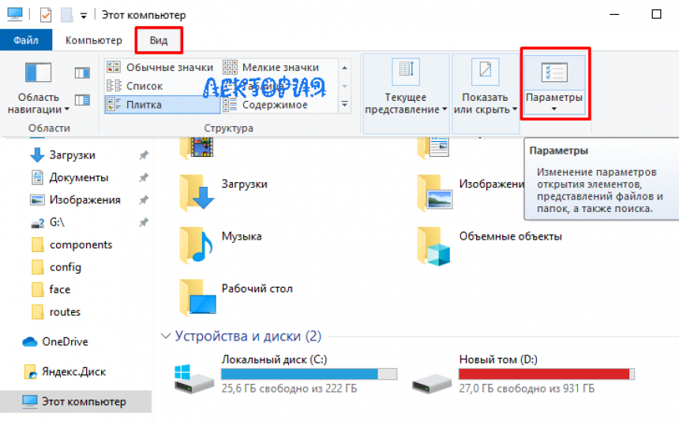Select Яндекс.Диск in the navigation pane
Viewport: 679px width, 424px height.
tap(65, 372)
